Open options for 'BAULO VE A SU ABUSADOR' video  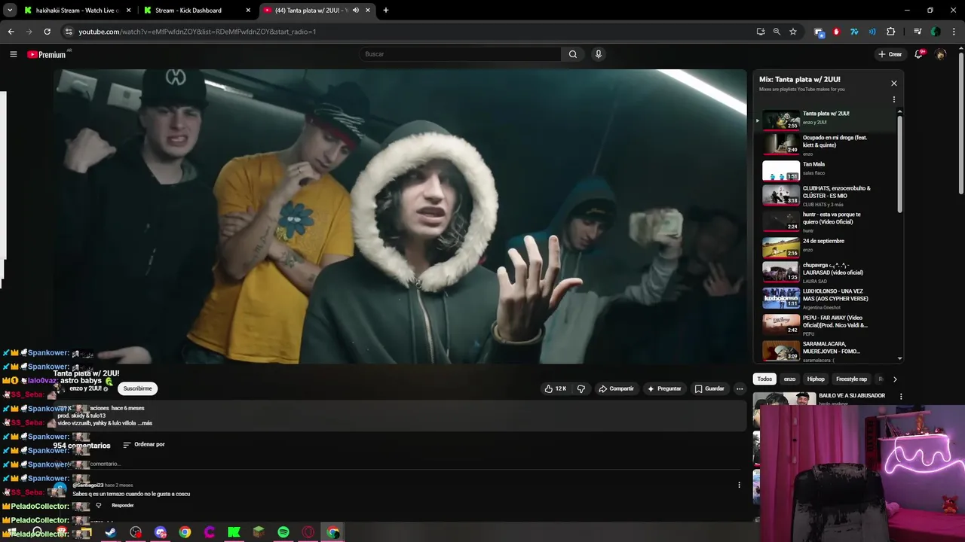(901, 397)
